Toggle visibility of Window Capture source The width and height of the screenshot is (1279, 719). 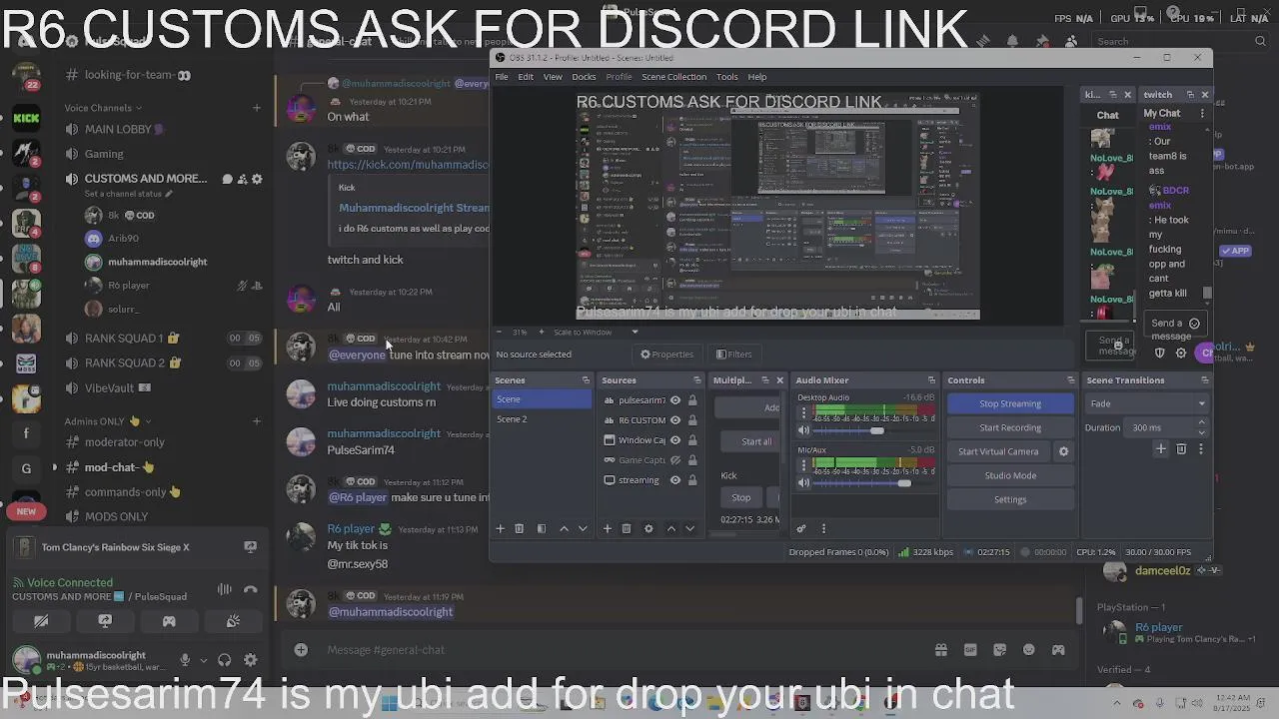point(675,440)
